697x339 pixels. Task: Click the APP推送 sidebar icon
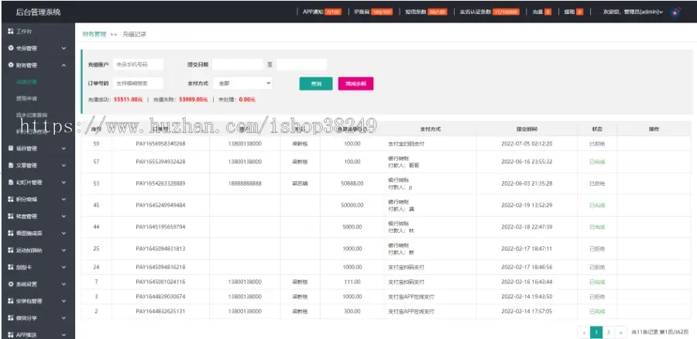(x=10, y=334)
